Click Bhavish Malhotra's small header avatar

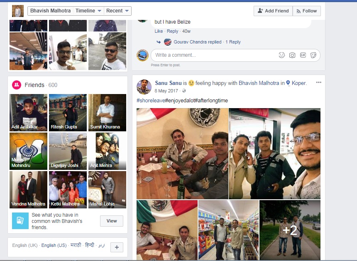[x=18, y=11]
